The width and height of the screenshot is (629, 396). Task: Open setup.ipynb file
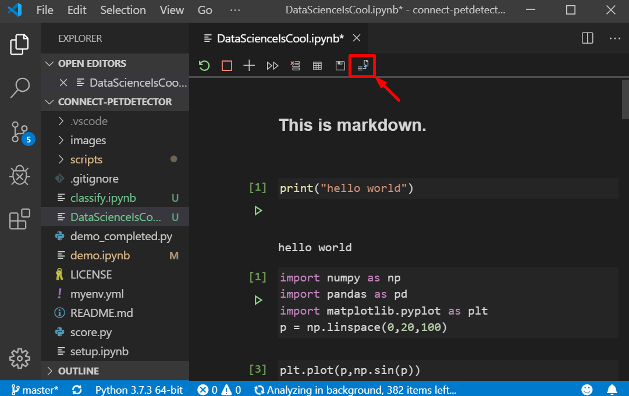pyautogui.click(x=115, y=351)
